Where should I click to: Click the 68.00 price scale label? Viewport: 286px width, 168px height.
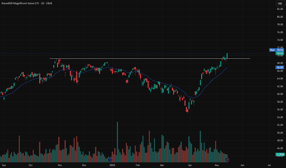[x=280, y=63]
